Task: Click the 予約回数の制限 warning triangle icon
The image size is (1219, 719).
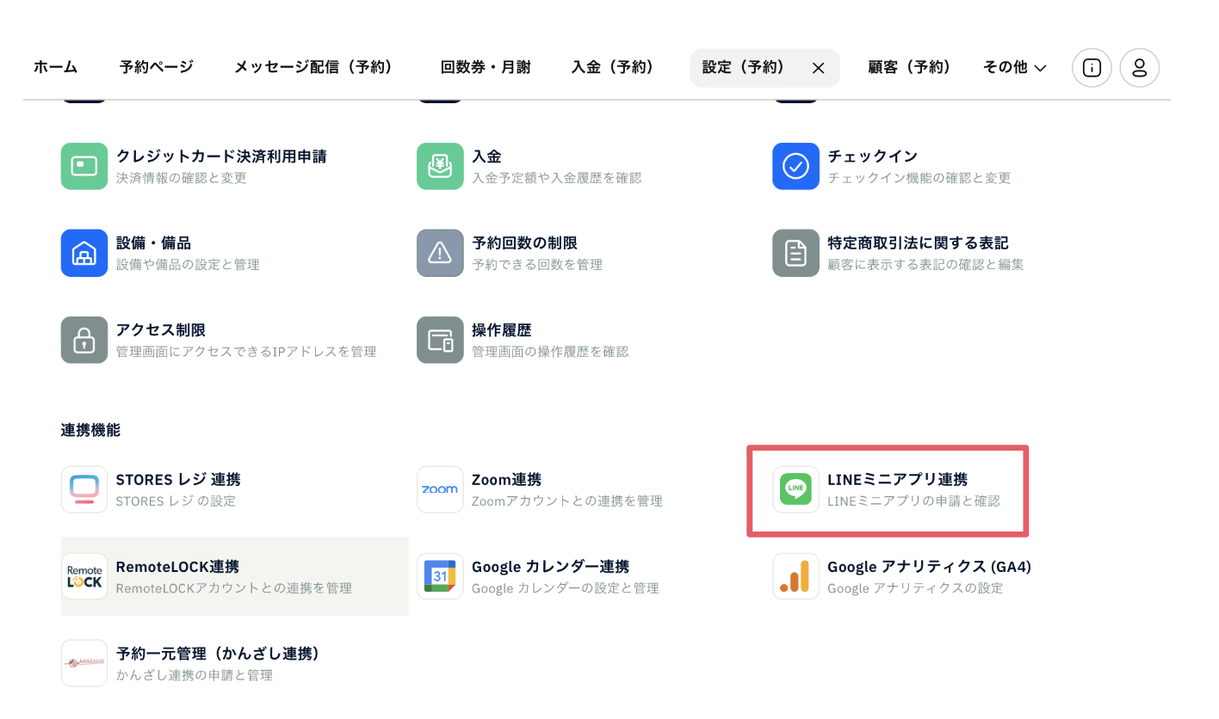Action: click(440, 253)
